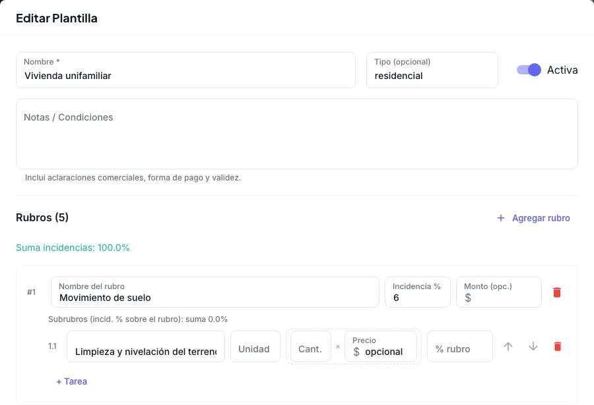Edit the Nombre field with Vivienda unifamiliar
Image resolution: width=594 pixels, height=405 pixels.
[x=185, y=70]
